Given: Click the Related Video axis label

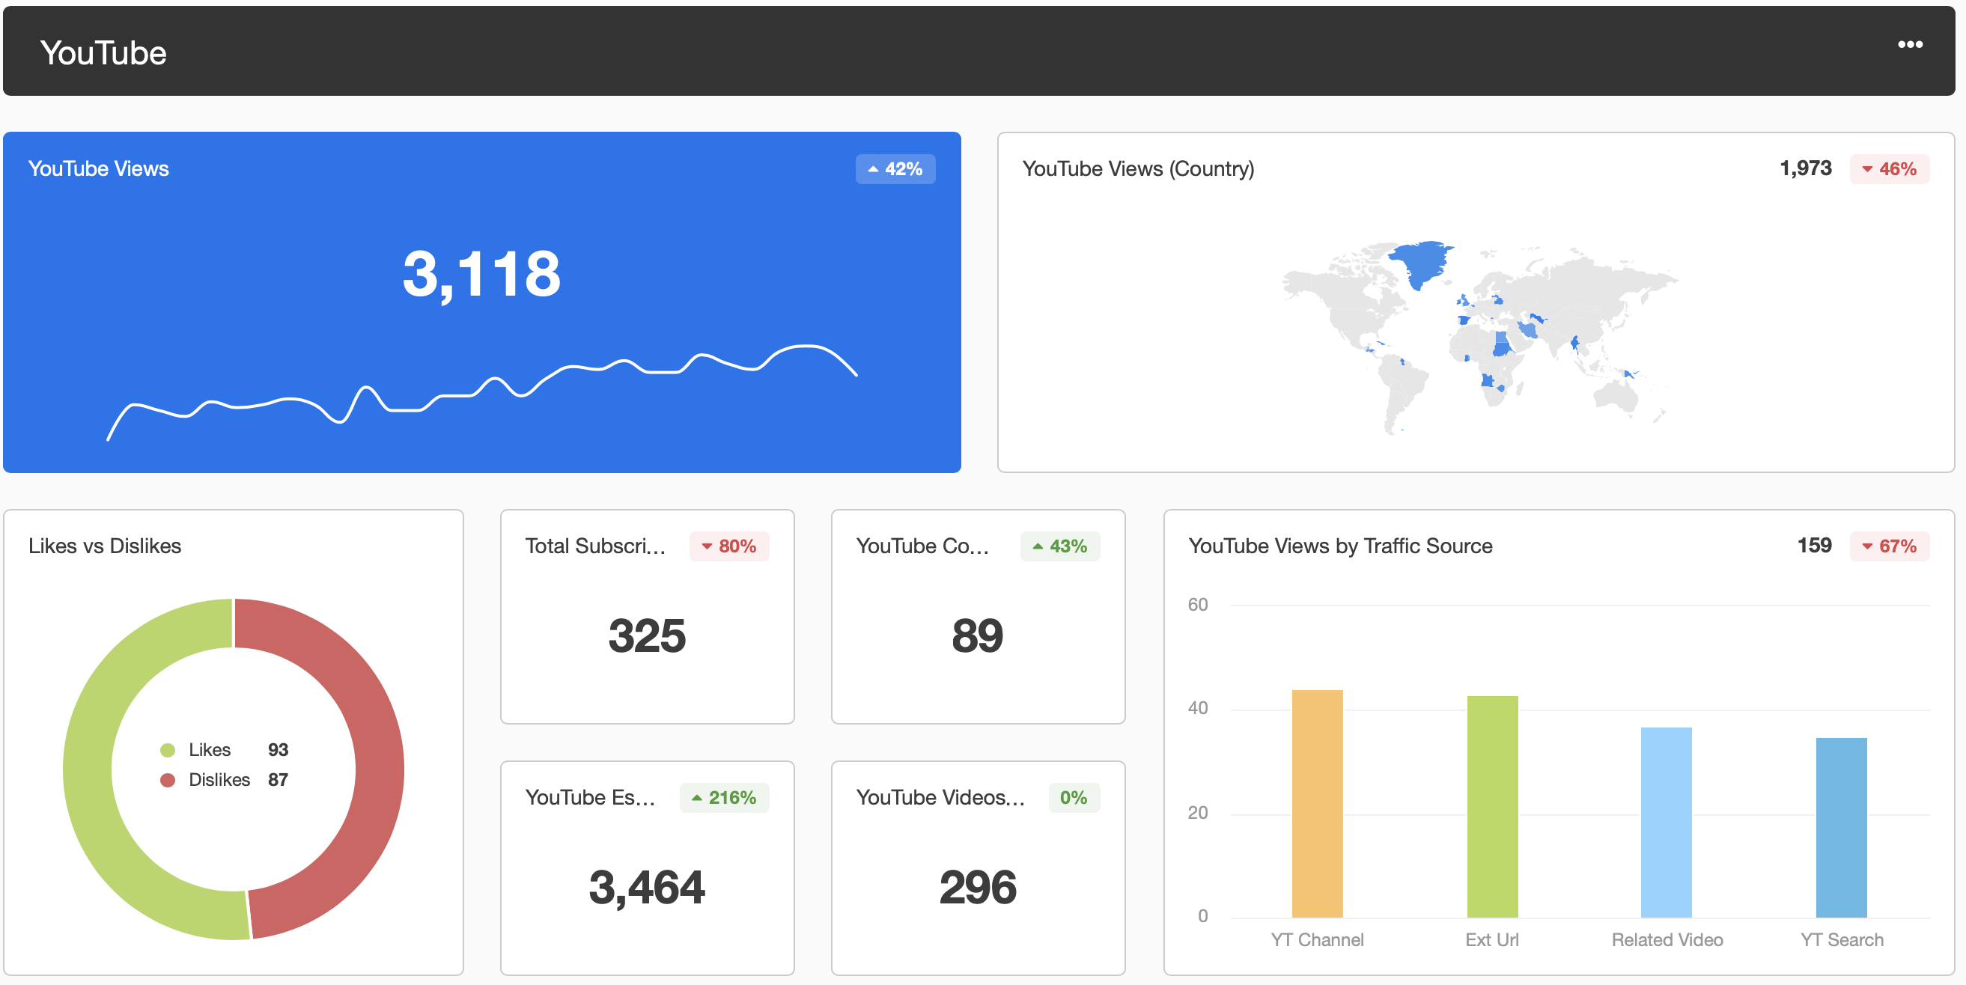Looking at the screenshot, I should 1667,940.
